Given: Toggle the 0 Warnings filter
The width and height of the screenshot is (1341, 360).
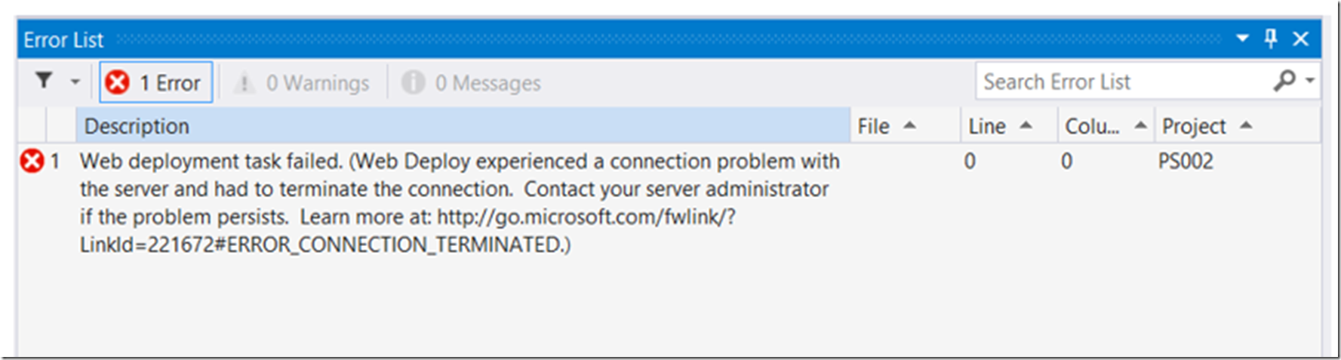Looking at the screenshot, I should [303, 82].
